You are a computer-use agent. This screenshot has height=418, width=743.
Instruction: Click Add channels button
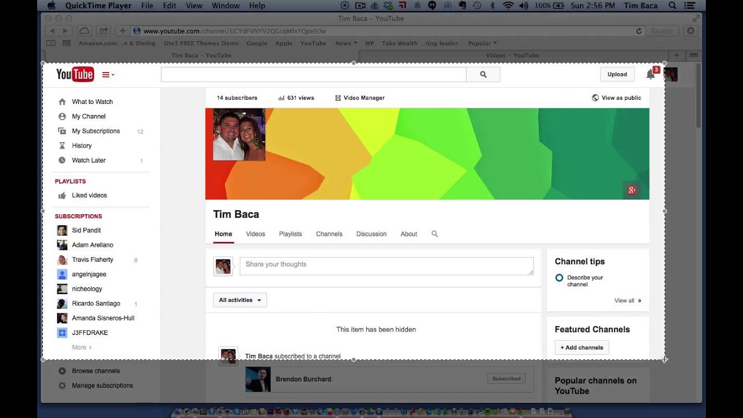click(x=582, y=348)
